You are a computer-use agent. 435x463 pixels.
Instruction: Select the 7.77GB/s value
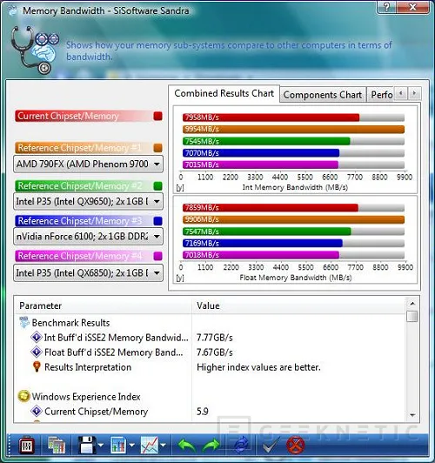click(x=215, y=338)
